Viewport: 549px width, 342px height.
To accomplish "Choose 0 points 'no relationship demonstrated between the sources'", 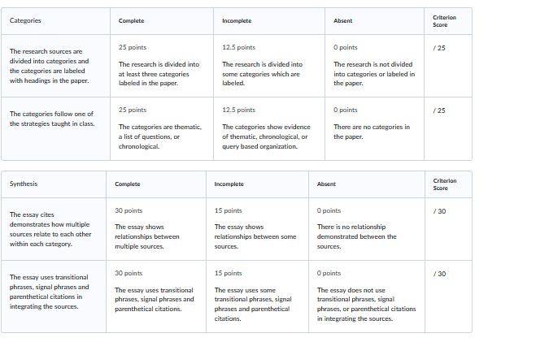I will point(367,229).
